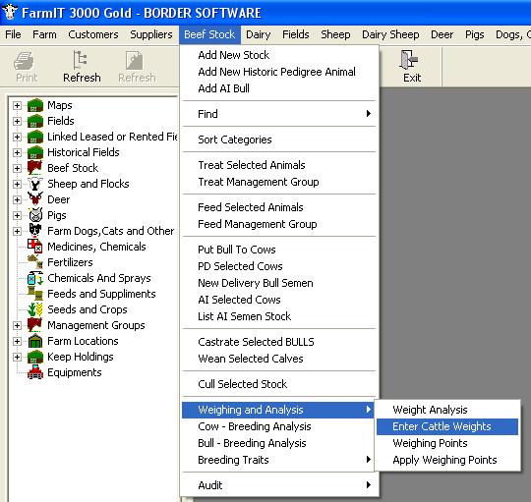The image size is (531, 502).
Task: Open the Dairy menu
Action: point(258,34)
